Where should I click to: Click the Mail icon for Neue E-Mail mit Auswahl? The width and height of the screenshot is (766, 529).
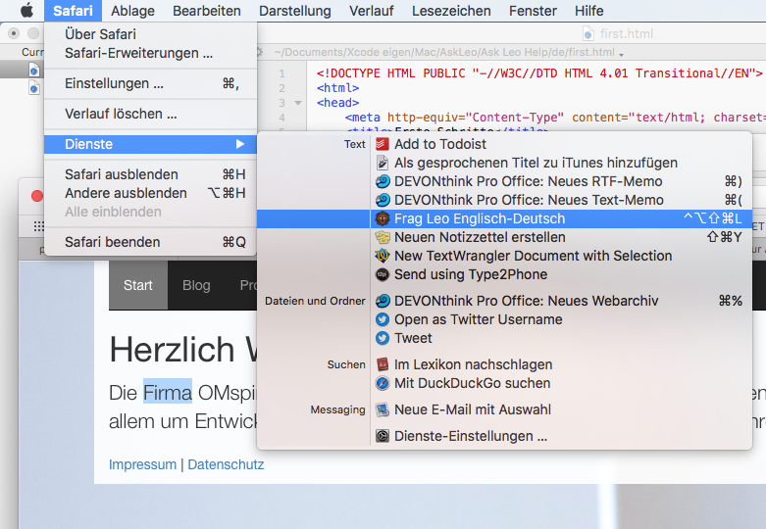tap(383, 409)
